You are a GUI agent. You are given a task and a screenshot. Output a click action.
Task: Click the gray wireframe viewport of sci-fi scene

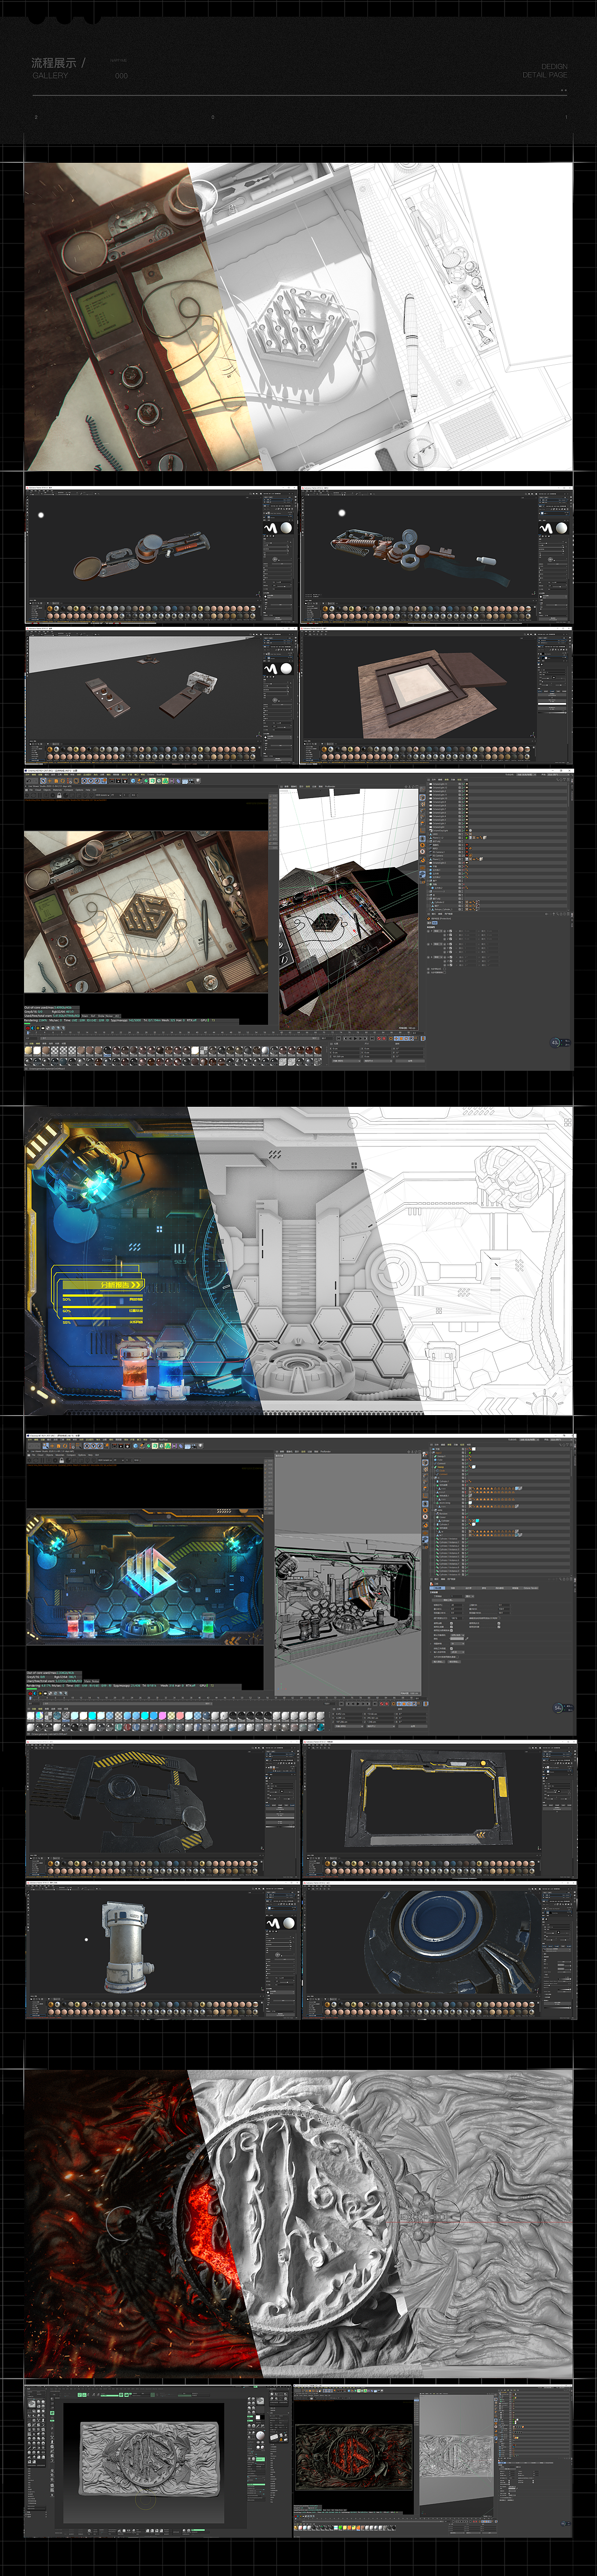click(348, 1575)
